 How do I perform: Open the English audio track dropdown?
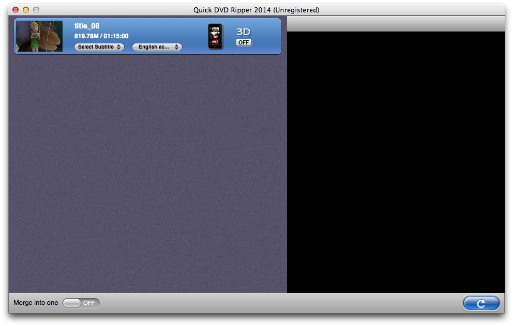point(157,47)
